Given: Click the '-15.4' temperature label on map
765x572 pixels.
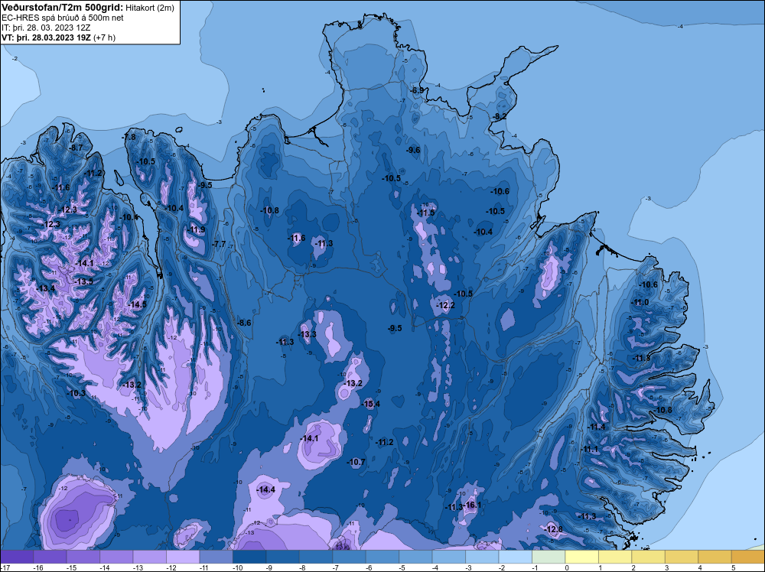Looking at the screenshot, I should click(x=371, y=404).
